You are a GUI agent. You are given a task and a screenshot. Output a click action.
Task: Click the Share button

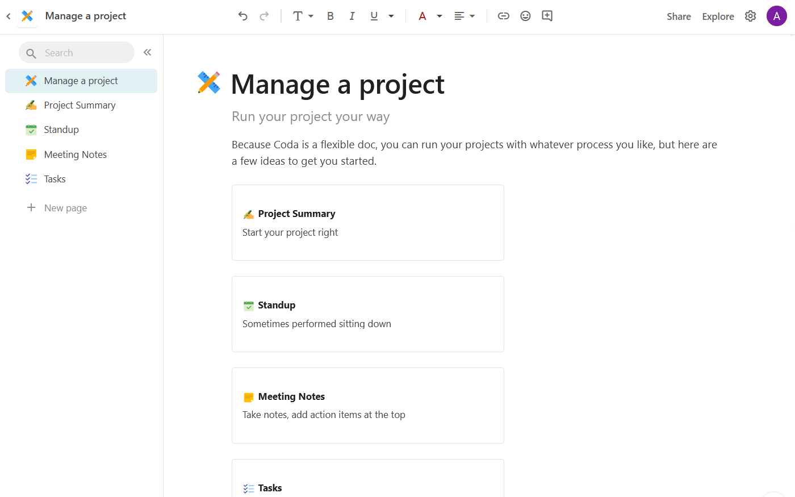[679, 16]
